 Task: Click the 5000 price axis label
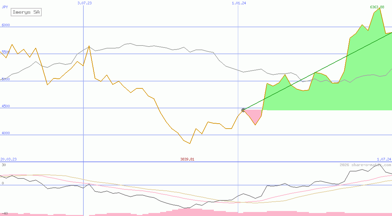pos(5,79)
